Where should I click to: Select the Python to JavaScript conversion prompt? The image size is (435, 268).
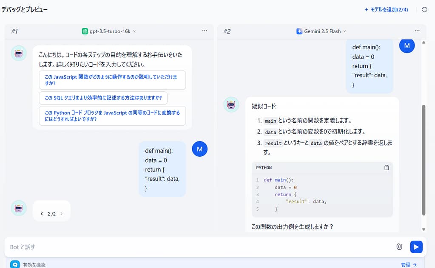[111, 116]
